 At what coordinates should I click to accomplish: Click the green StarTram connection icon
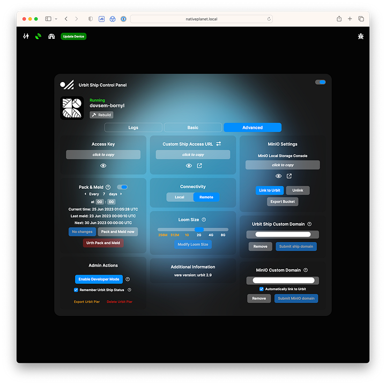38,36
